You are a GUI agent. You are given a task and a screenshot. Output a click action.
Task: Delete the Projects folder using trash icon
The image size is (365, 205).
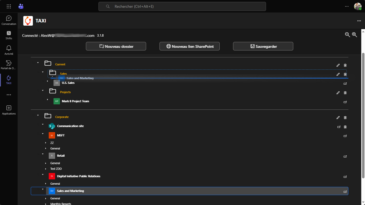pos(345,93)
